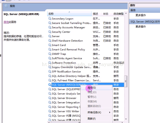Screen dimensions: 160x123
Task: Click the gear icon of Secondary Logon
Action: 50,19
